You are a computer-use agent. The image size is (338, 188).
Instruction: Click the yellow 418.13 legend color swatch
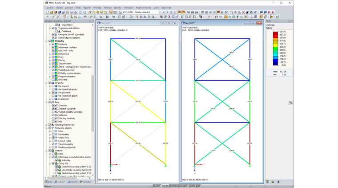coord(275,45)
